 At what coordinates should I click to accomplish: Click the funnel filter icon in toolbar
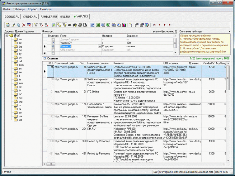35,25
